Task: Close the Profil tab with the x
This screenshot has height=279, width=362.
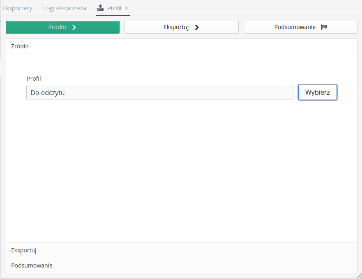Action: 127,8
